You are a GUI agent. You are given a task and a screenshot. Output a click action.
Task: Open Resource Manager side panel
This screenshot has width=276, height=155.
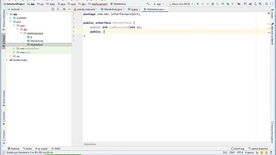4,20
